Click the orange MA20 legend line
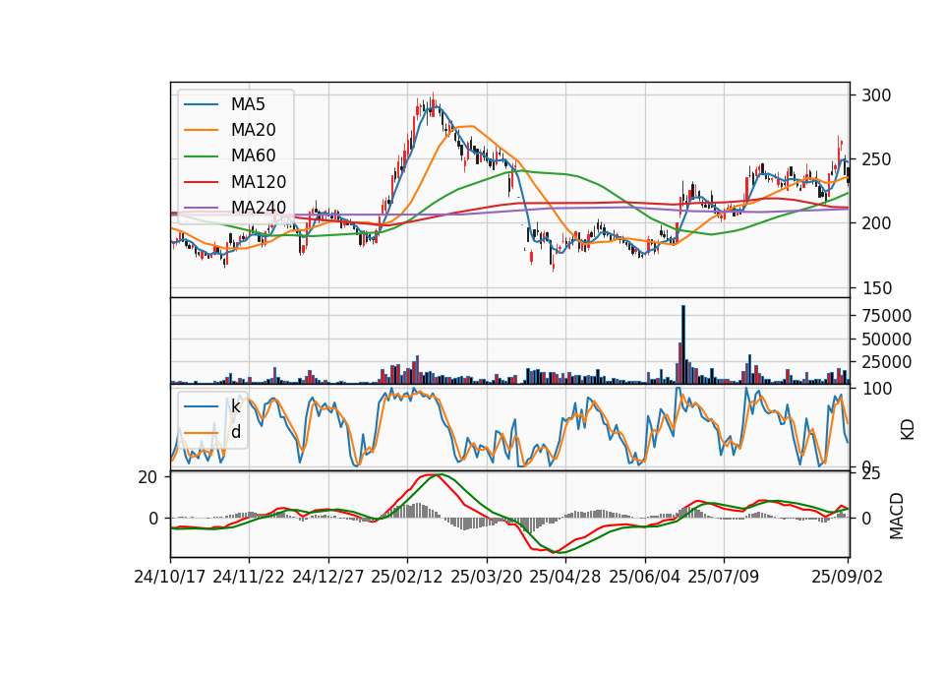944x679 pixels. pyautogui.click(x=201, y=130)
